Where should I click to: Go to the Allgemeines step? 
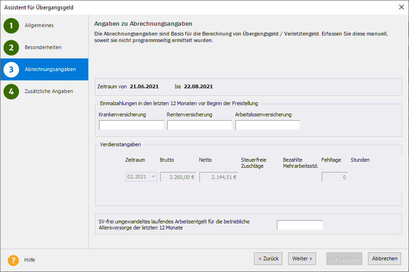pos(39,26)
